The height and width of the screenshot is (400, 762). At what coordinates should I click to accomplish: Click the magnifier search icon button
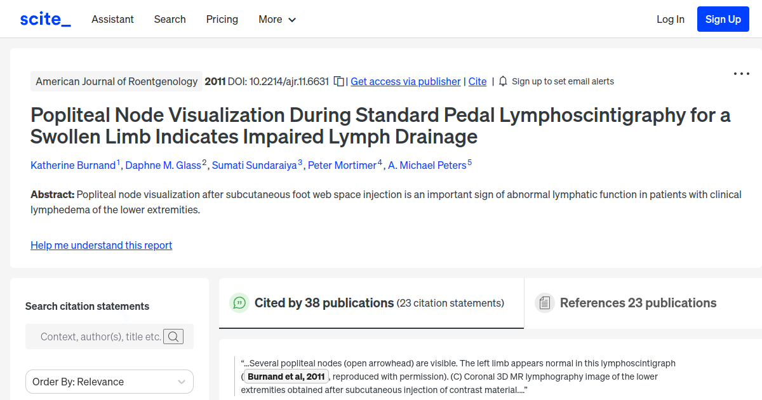click(x=173, y=337)
